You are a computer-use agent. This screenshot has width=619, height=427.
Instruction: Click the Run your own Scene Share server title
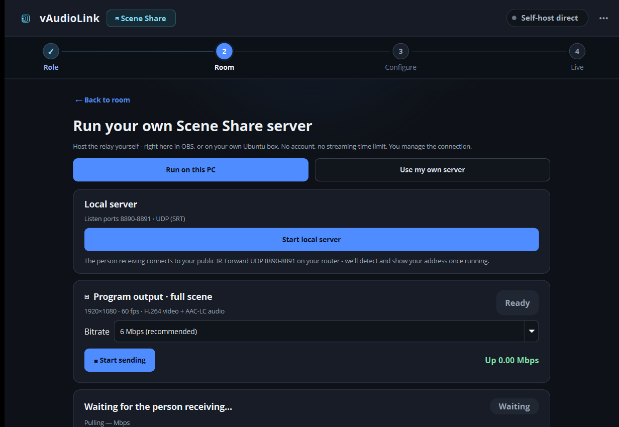pos(193,126)
